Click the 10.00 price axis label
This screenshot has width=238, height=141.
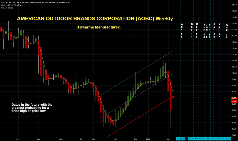coord(234,73)
